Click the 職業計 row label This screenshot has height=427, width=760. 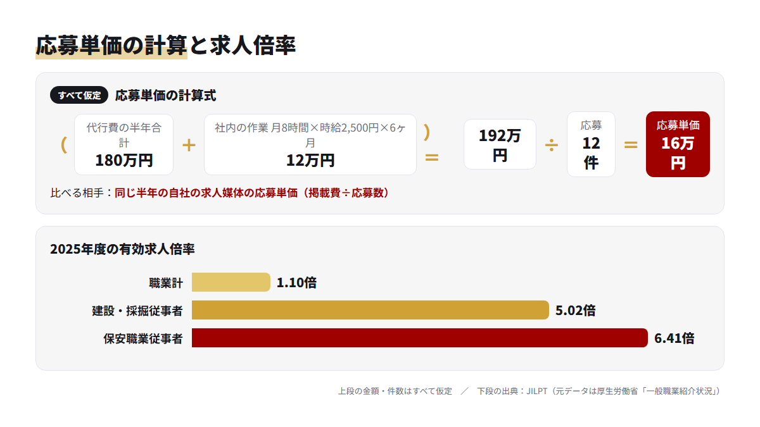pyautogui.click(x=166, y=283)
